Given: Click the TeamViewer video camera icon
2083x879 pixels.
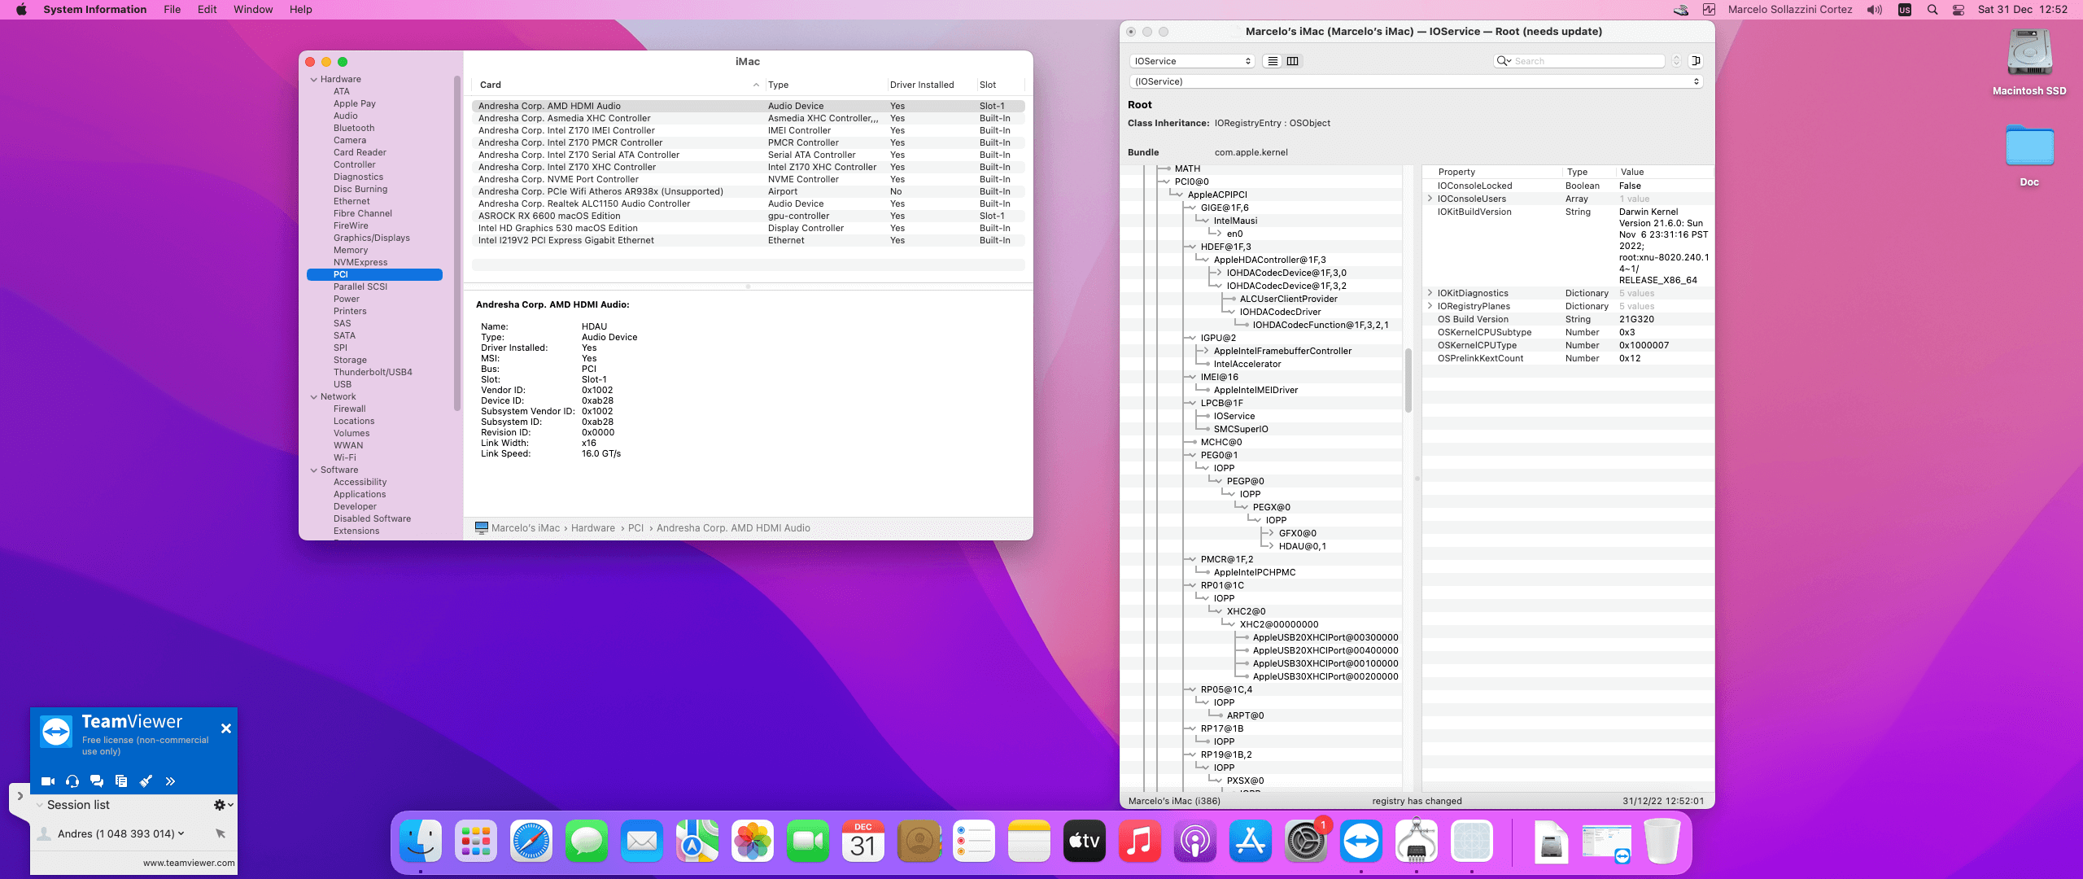Looking at the screenshot, I should pyautogui.click(x=48, y=781).
